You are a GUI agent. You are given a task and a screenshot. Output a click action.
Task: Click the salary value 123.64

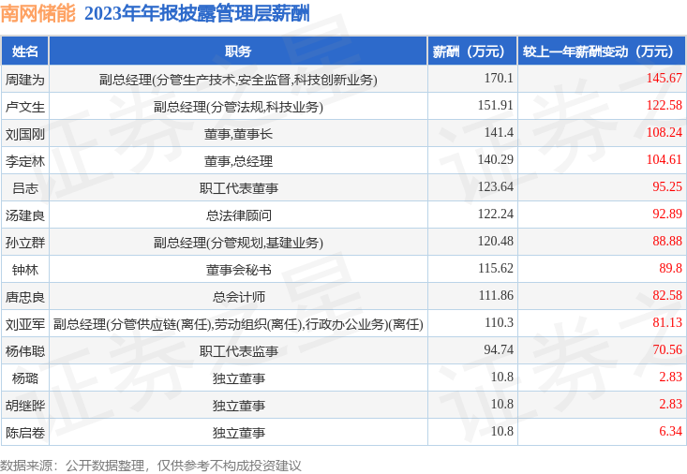[496, 186]
